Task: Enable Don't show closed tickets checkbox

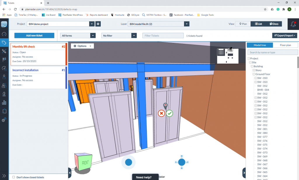Action: point(13,177)
